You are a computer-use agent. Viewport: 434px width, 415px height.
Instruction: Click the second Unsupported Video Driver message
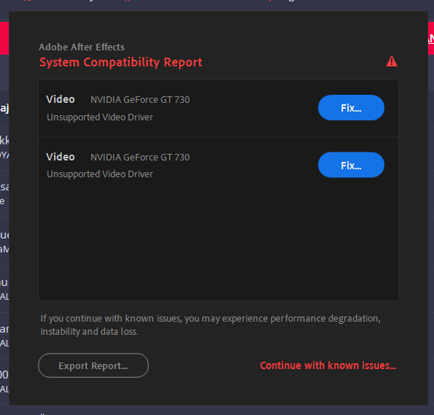point(100,174)
